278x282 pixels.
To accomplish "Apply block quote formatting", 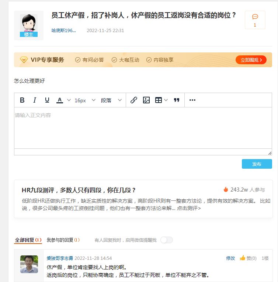I will (x=177, y=100).
